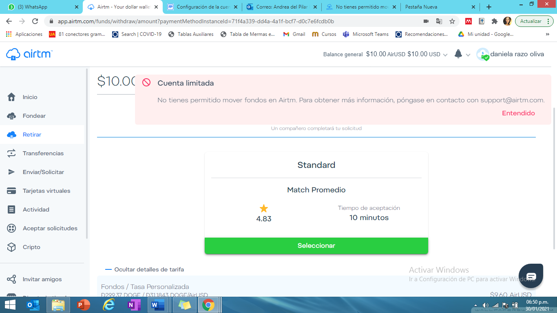Show hidden system tray icons arrow
This screenshot has width=557, height=313.
pyautogui.click(x=476, y=305)
